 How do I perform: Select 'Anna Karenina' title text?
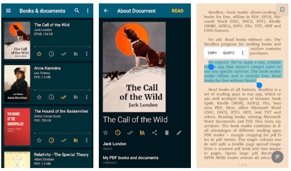pos(48,68)
